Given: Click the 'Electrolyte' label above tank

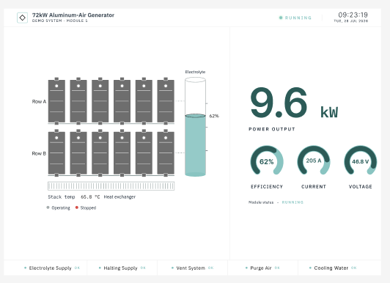Looking at the screenshot, I should point(195,72).
